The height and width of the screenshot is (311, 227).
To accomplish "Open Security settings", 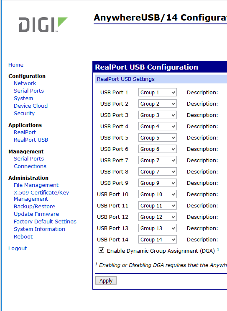I will point(24,114).
